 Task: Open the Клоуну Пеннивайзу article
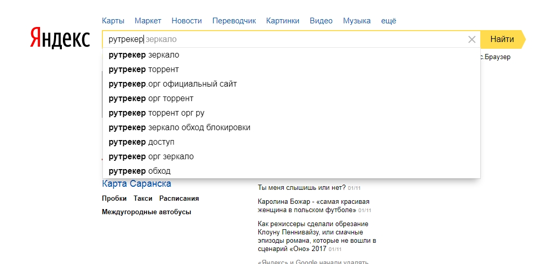coord(317,237)
